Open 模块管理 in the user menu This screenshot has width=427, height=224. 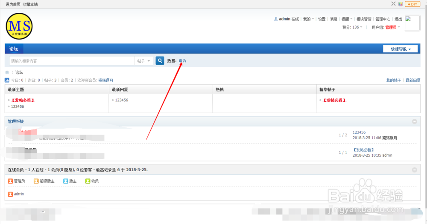364,19
